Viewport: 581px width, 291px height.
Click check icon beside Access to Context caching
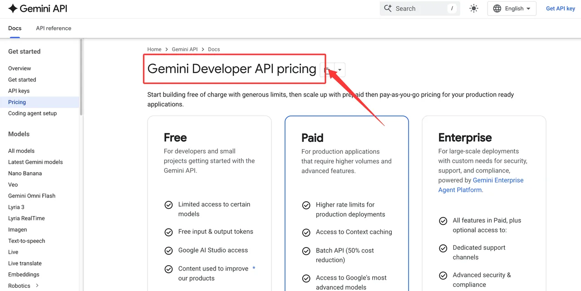pos(306,233)
